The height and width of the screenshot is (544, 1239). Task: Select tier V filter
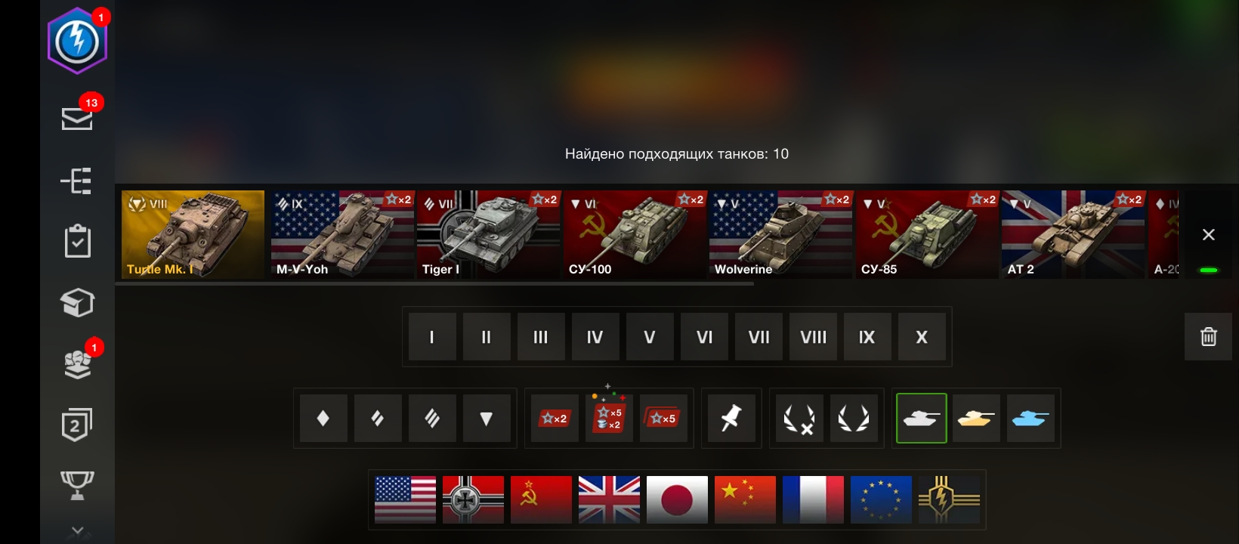(x=650, y=337)
